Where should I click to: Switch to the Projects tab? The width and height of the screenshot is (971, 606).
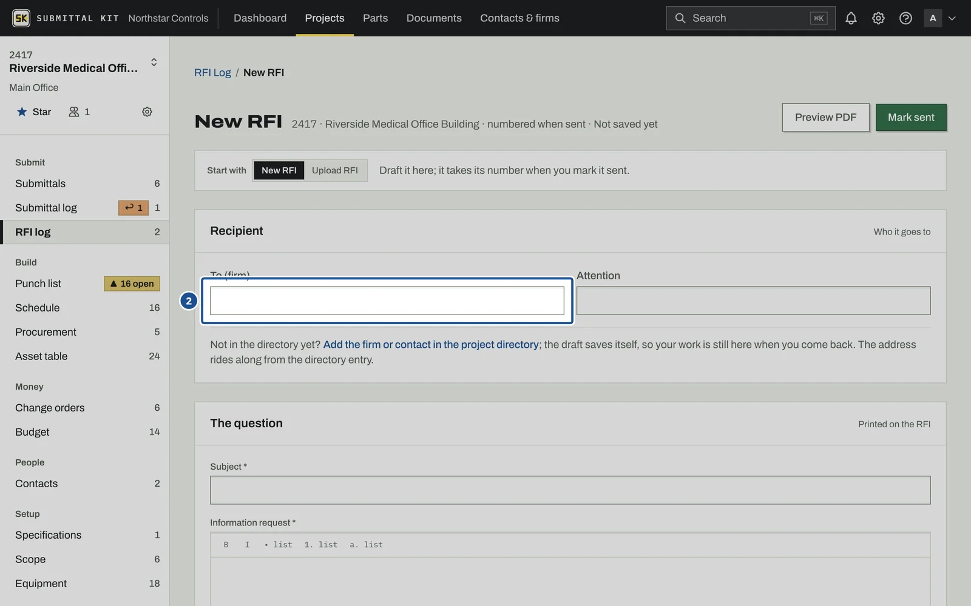325,18
